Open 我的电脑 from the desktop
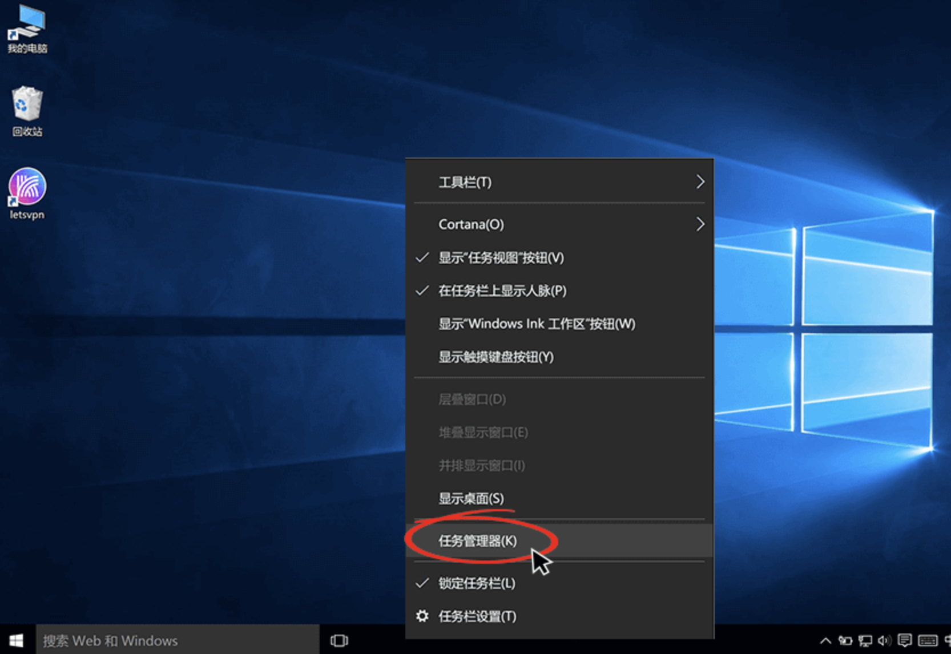951x654 pixels. click(x=26, y=29)
